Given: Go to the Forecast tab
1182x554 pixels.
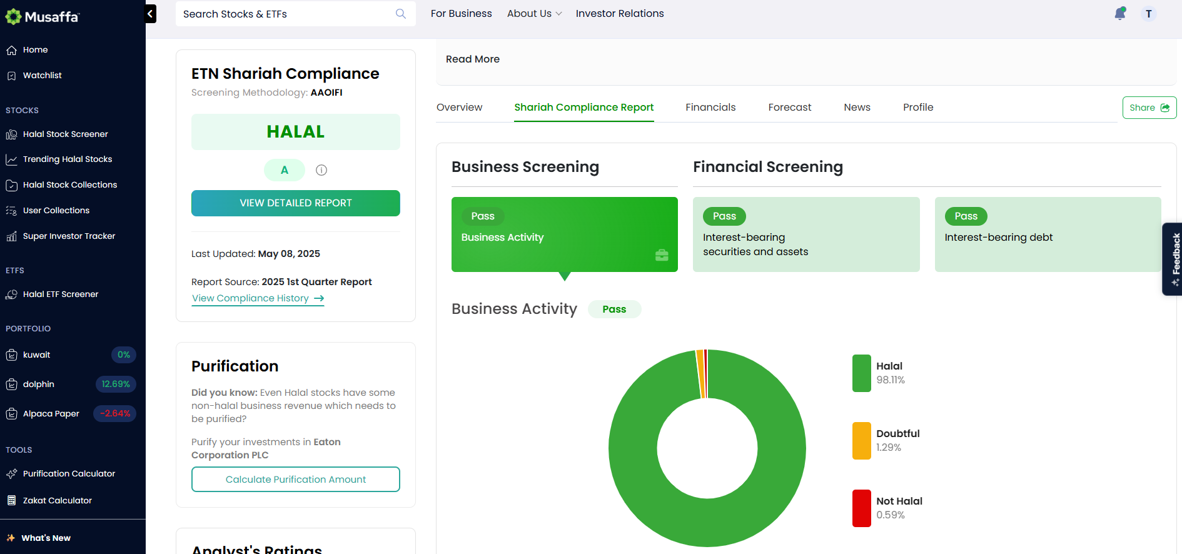Looking at the screenshot, I should tap(790, 108).
